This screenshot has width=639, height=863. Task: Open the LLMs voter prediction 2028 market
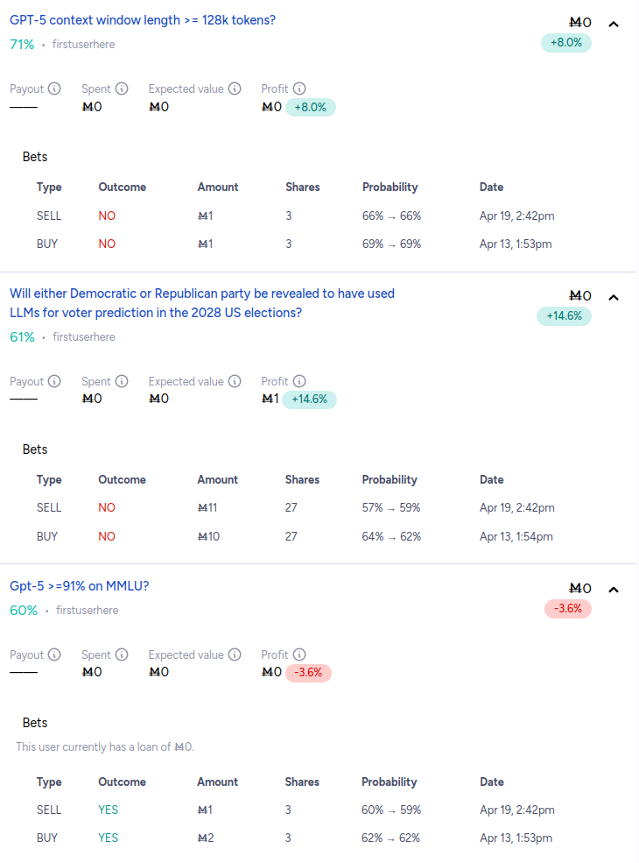click(x=202, y=303)
